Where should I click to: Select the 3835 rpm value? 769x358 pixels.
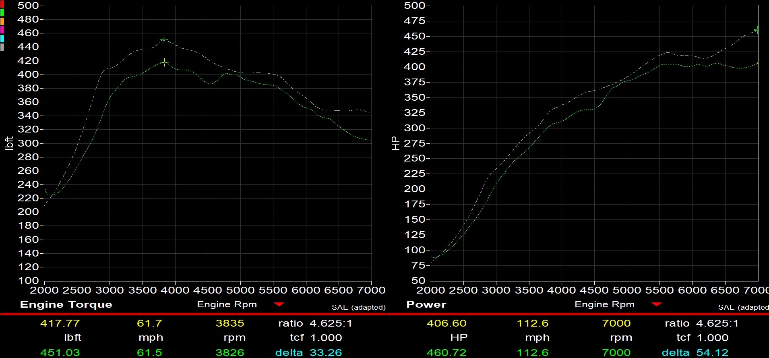click(x=230, y=323)
